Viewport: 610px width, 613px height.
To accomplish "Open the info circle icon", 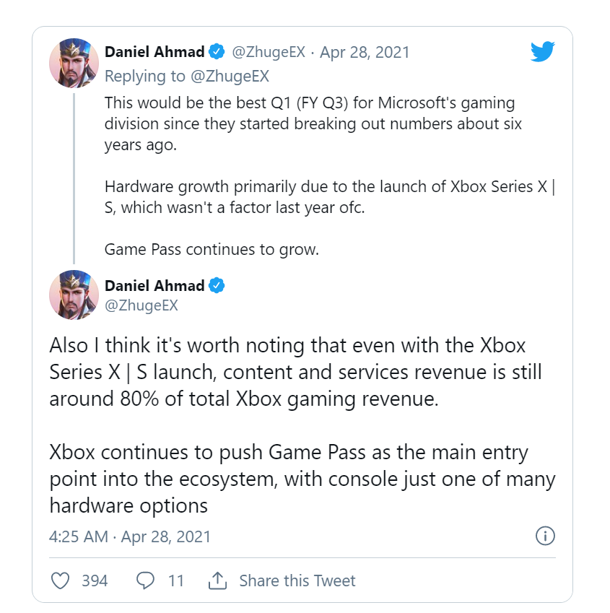I will click(x=545, y=536).
